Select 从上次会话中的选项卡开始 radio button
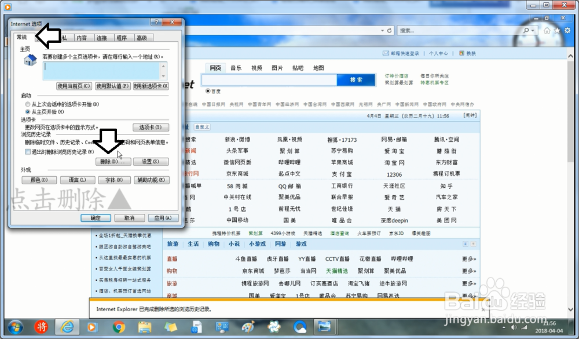 [x=28, y=104]
